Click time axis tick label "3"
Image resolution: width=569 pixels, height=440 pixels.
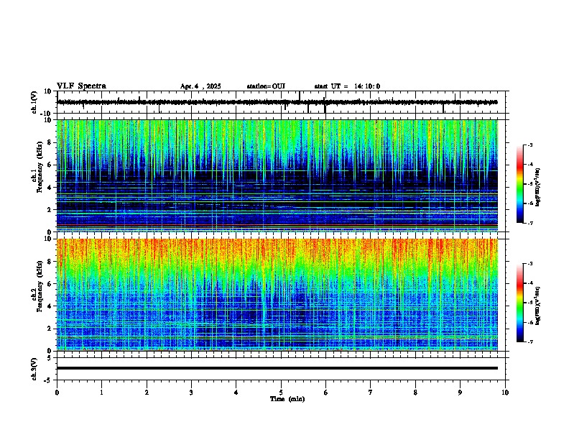pyautogui.click(x=191, y=393)
